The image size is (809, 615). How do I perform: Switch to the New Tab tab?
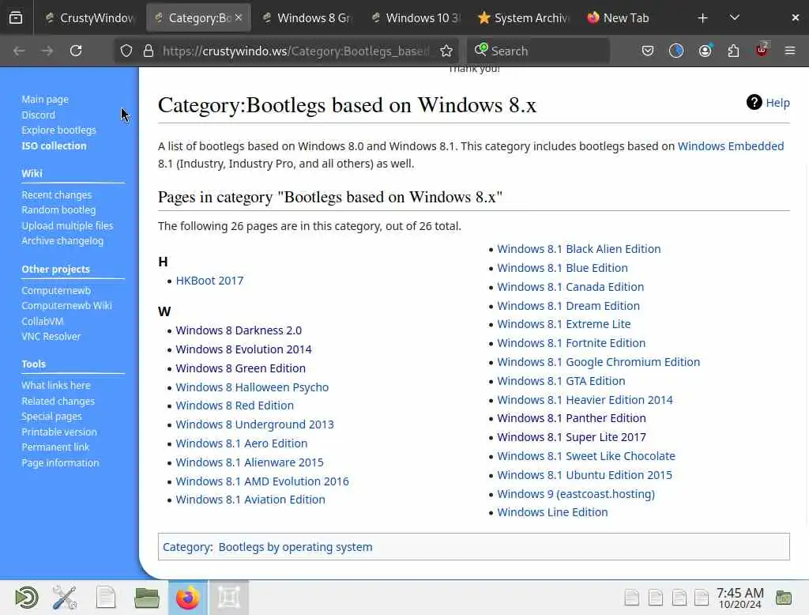click(633, 18)
